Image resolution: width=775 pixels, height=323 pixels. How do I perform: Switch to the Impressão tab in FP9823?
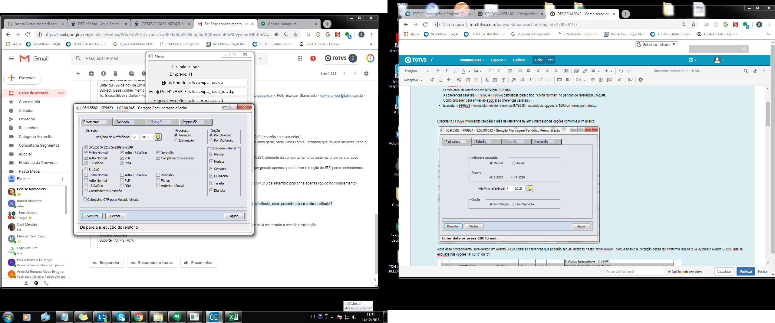[x=196, y=122]
